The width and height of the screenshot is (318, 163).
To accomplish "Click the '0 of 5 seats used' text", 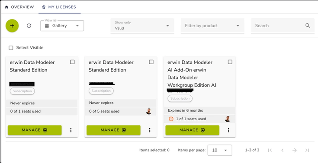I will tap(104, 111).
